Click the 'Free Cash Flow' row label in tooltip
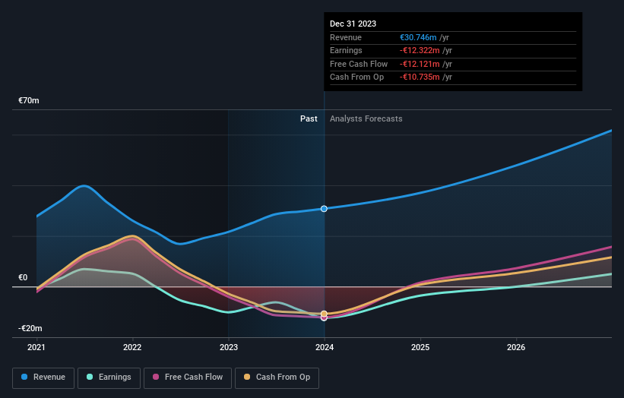 [x=359, y=64]
